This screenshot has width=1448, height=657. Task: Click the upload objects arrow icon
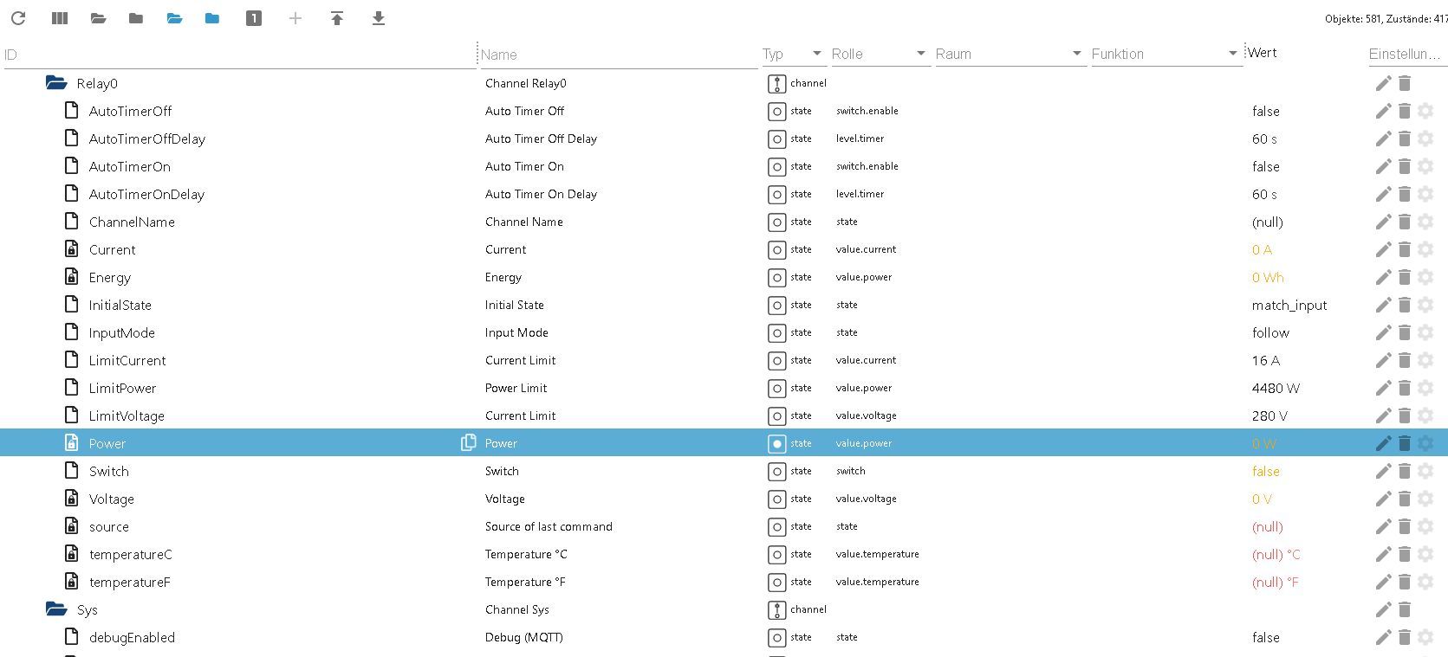[x=337, y=18]
